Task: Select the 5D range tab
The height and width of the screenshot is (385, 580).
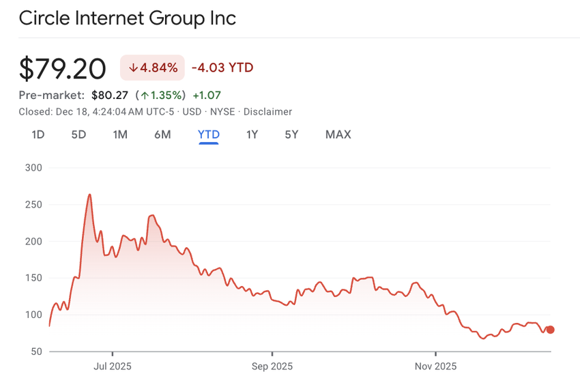Action: (x=78, y=134)
